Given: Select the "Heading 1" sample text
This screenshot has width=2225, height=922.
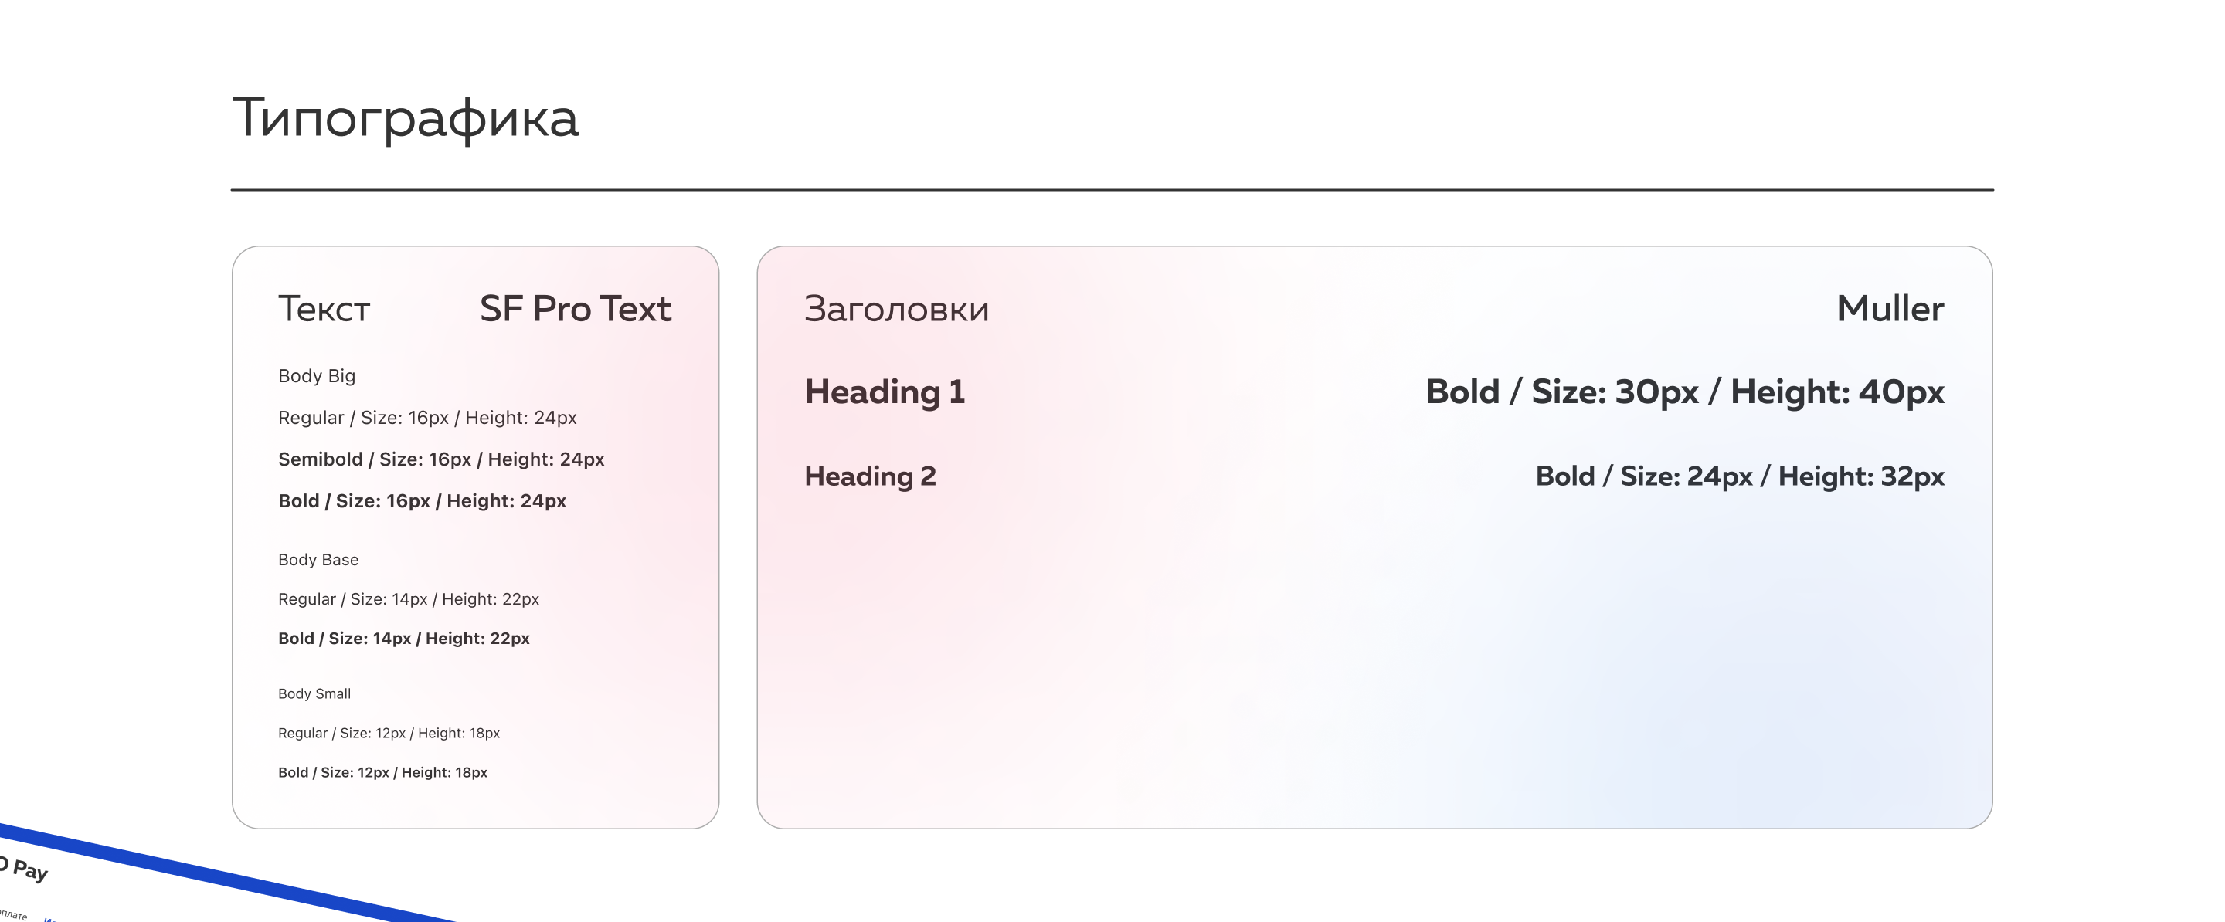Looking at the screenshot, I should (x=885, y=392).
